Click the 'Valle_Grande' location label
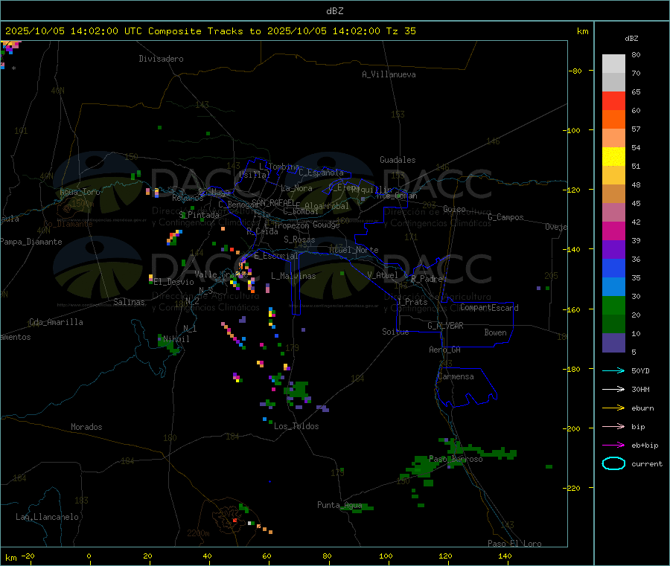The image size is (670, 566). pos(221,274)
